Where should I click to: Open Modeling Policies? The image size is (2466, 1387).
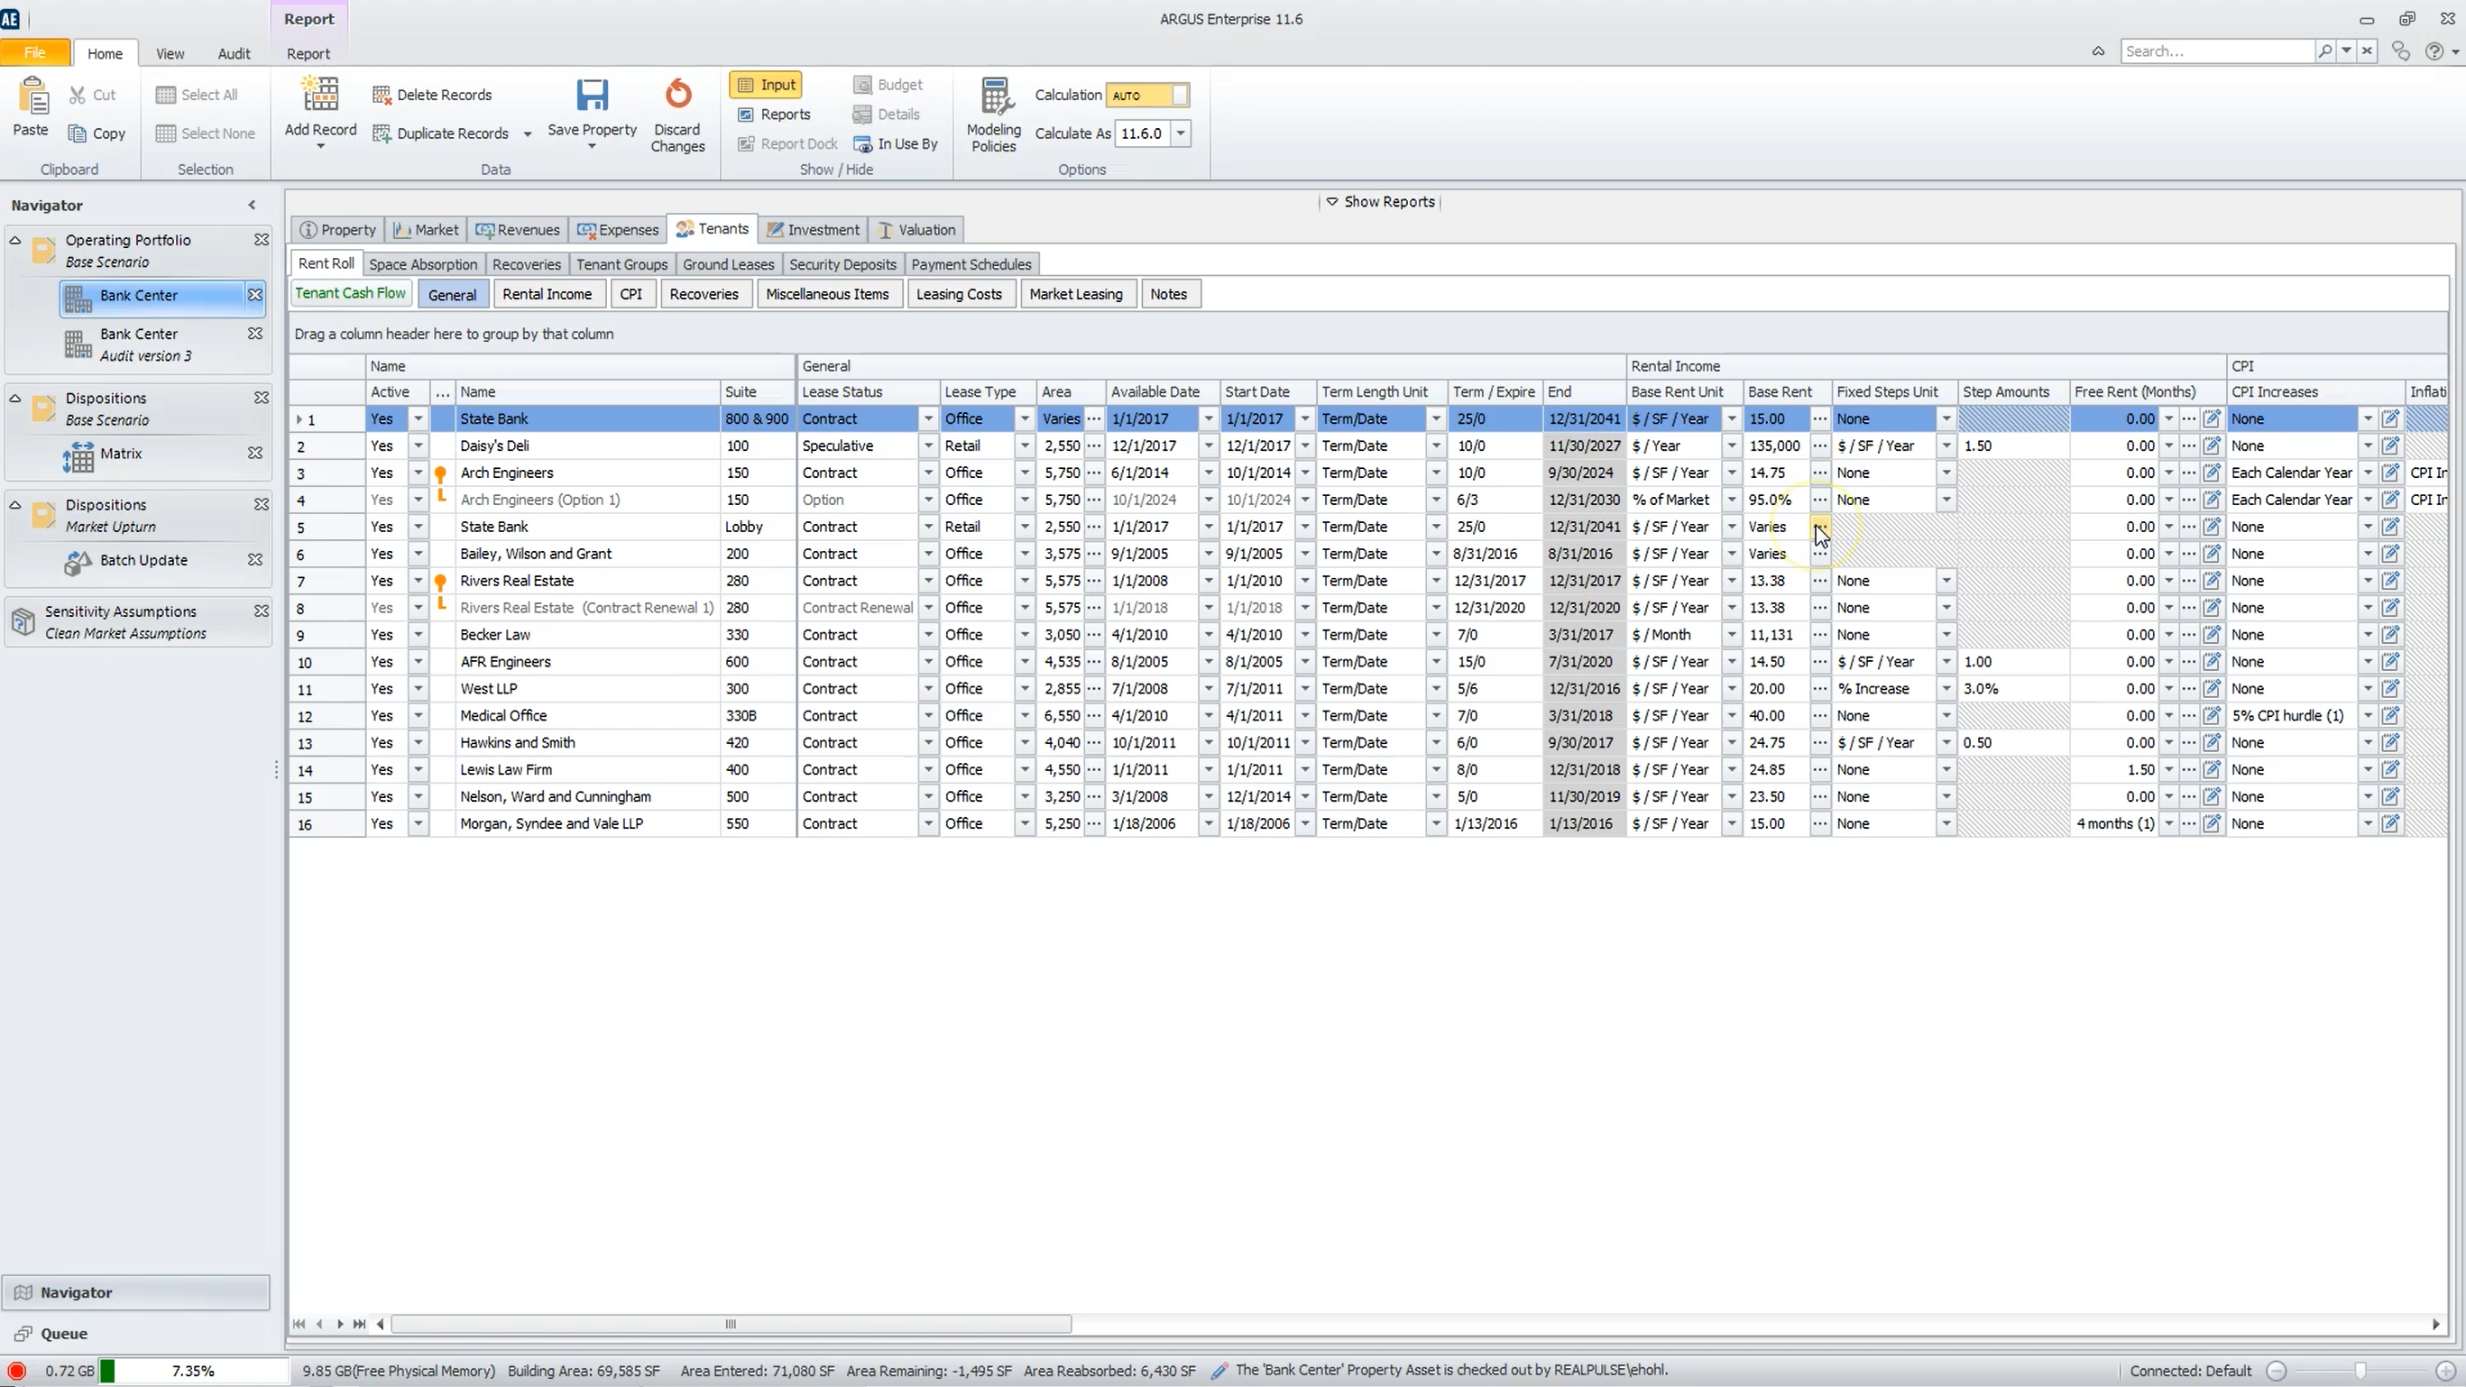(x=994, y=98)
